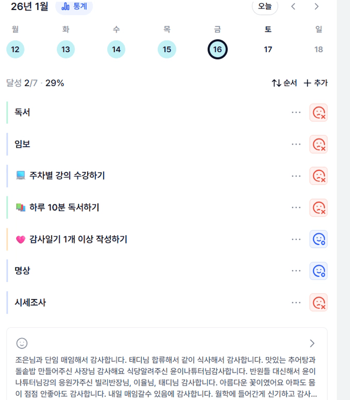350x400 pixels.
Task: Toggle completion status for 임보
Action: point(318,144)
